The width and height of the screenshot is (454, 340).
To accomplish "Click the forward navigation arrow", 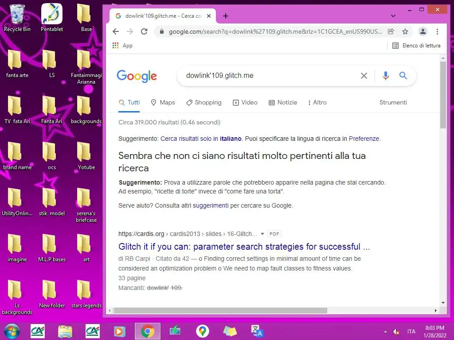I will [130, 31].
